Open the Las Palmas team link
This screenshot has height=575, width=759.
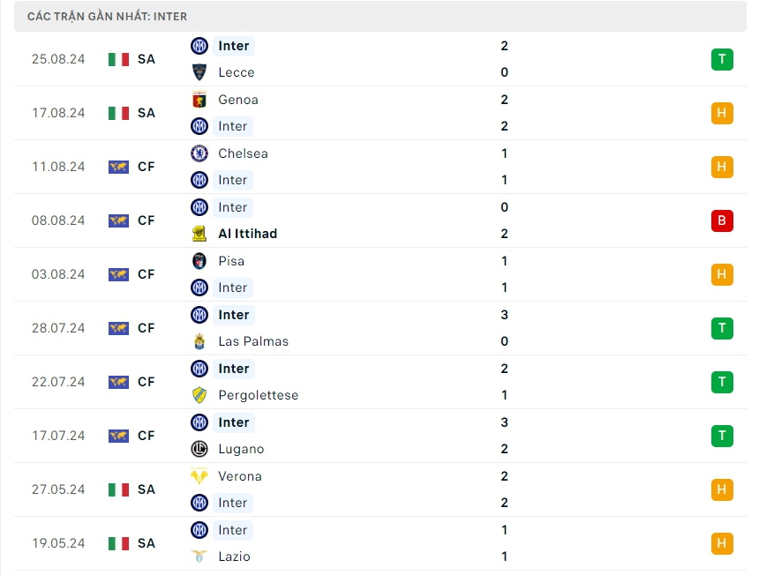coord(253,341)
